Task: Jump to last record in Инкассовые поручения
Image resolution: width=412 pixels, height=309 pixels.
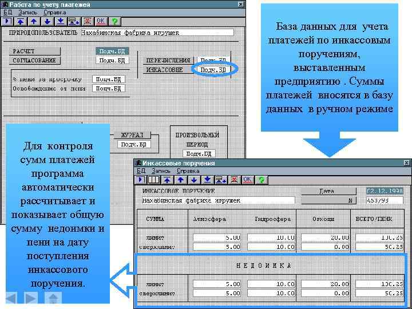Action: (x=208, y=180)
